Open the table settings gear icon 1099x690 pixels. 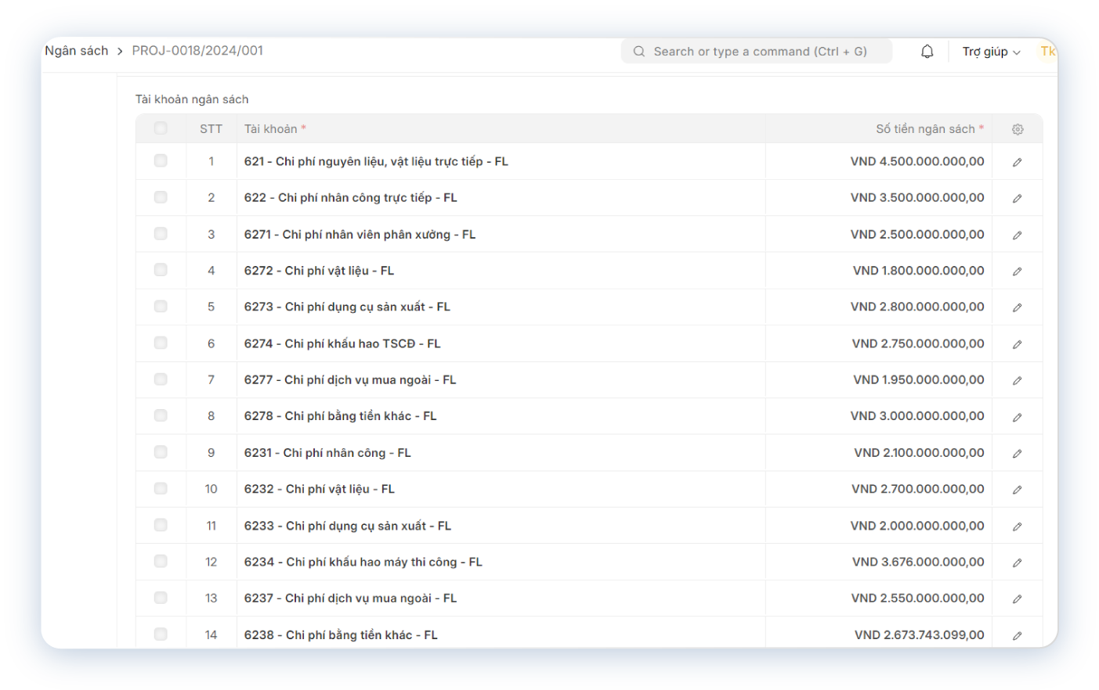[x=1018, y=129]
